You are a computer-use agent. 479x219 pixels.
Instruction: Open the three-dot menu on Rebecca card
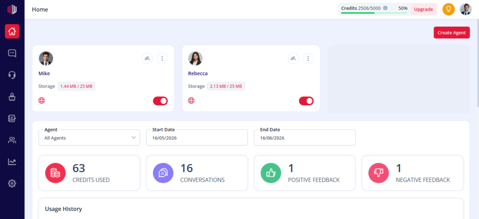[308, 58]
